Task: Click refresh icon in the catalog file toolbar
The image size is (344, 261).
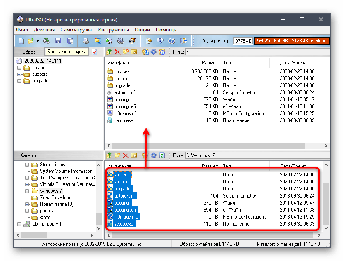Action: pyautogui.click(x=162, y=155)
